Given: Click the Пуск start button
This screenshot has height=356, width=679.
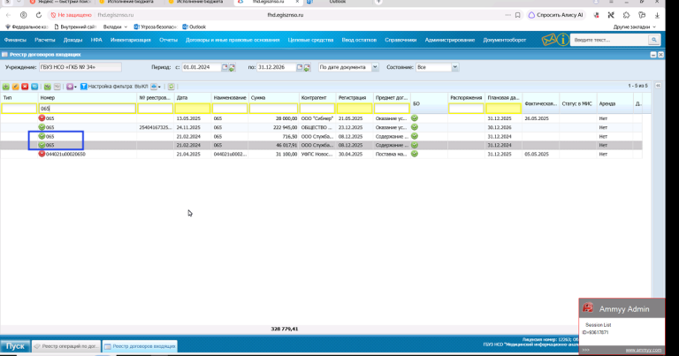Looking at the screenshot, I should (x=15, y=346).
